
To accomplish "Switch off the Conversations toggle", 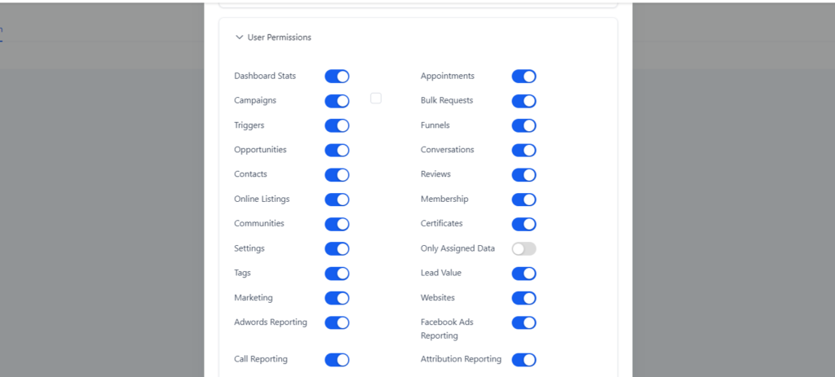I will [x=524, y=151].
